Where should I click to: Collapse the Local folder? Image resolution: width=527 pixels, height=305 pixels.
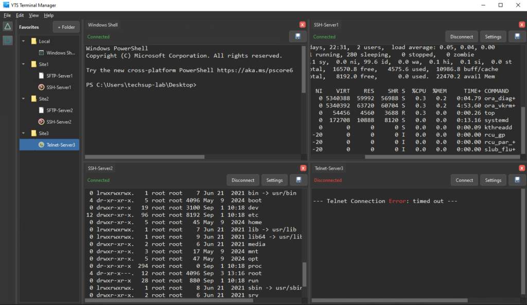click(x=24, y=41)
